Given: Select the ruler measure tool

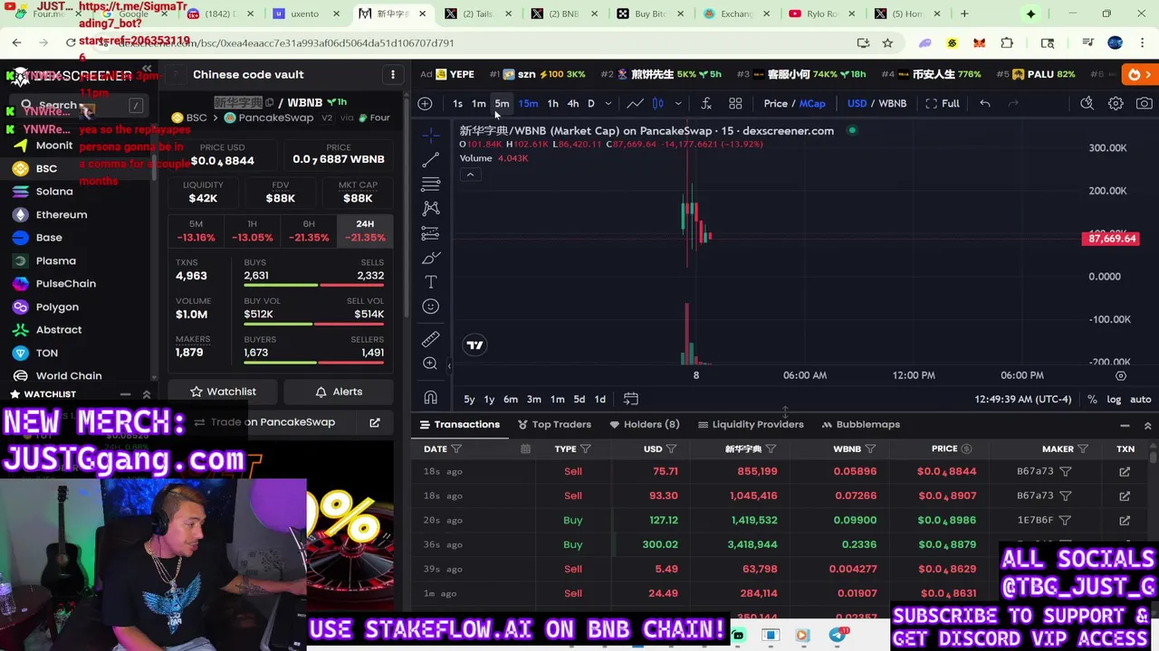Looking at the screenshot, I should [x=431, y=339].
